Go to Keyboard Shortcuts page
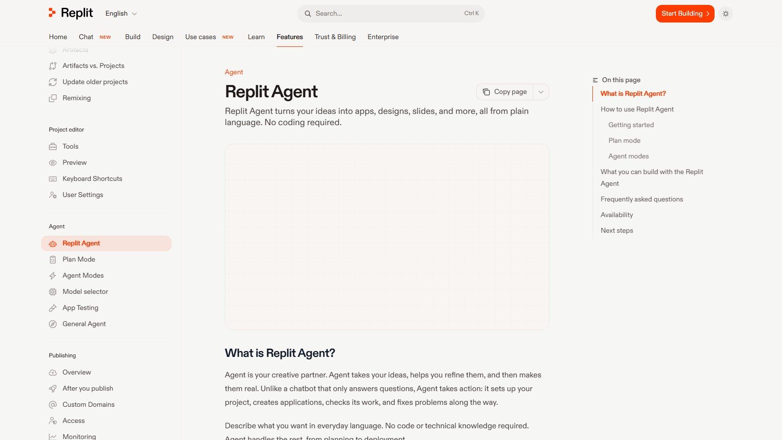The height and width of the screenshot is (440, 782). pos(107,179)
